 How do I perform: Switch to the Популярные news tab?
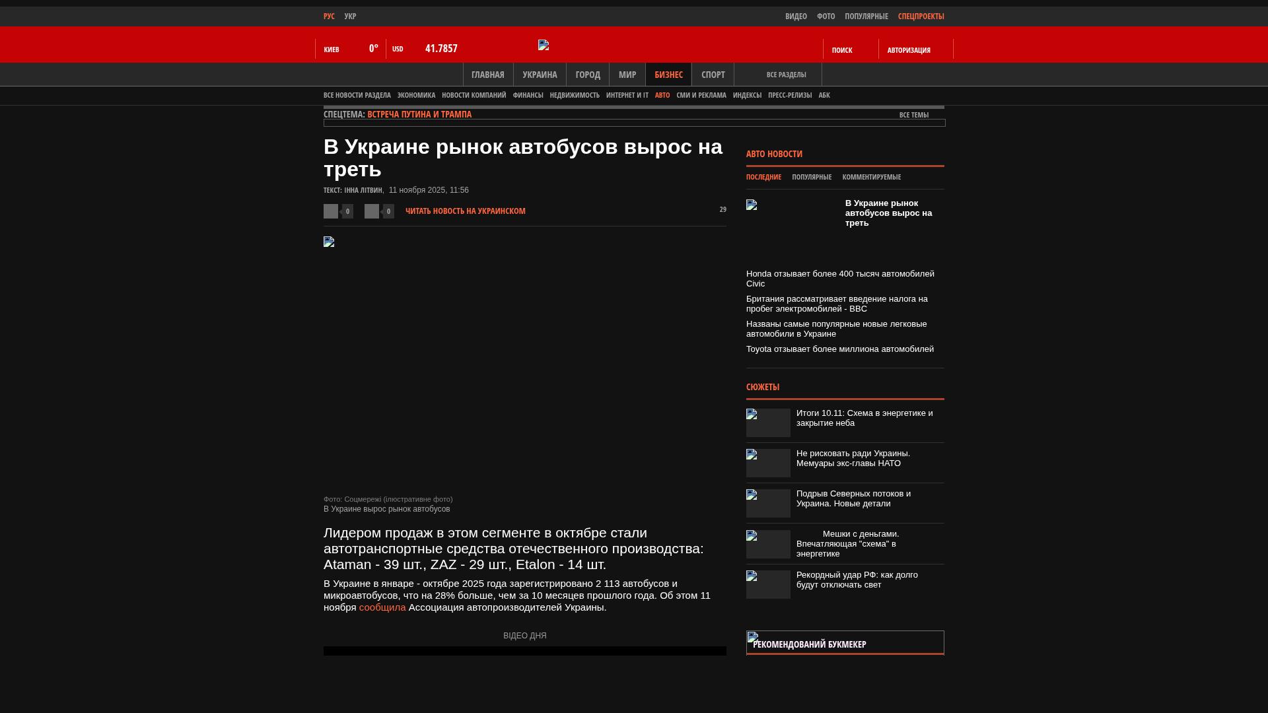[811, 177]
